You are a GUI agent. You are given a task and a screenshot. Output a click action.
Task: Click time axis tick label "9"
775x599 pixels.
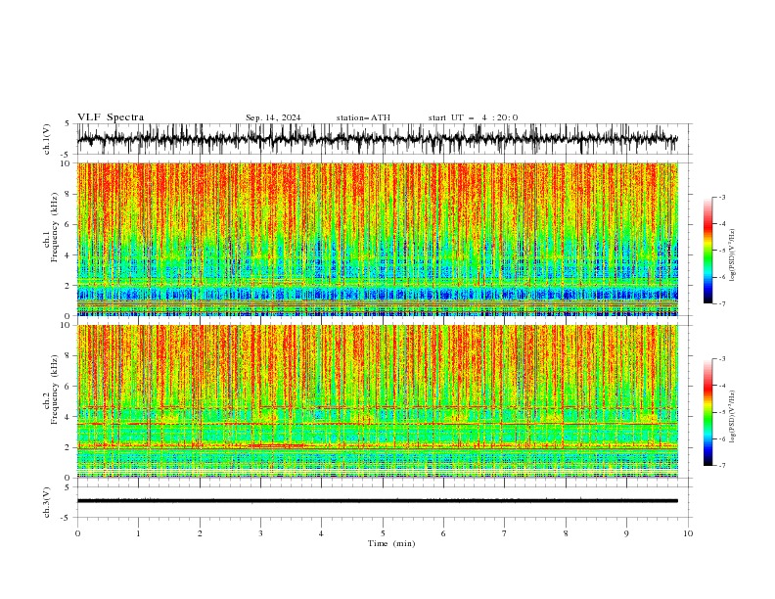click(x=626, y=533)
